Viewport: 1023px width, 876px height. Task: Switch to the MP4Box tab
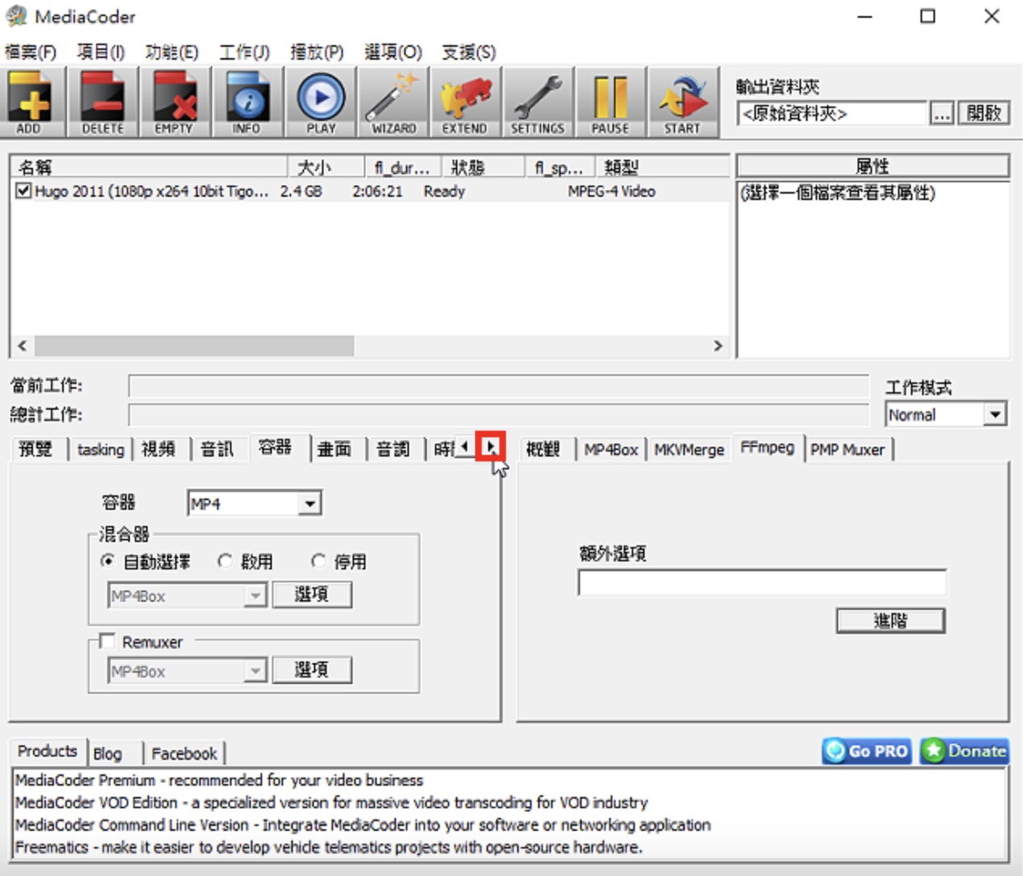click(x=611, y=449)
